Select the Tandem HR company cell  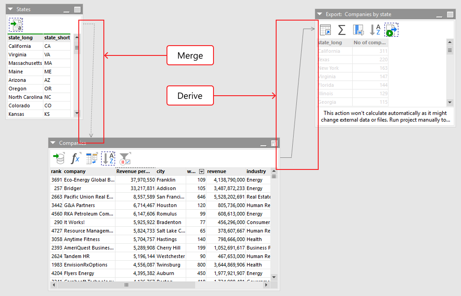pos(89,256)
